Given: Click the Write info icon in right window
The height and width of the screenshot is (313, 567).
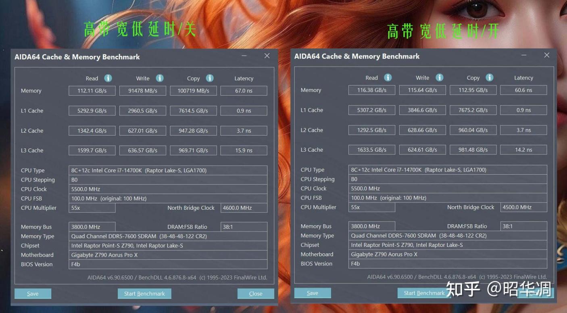Looking at the screenshot, I should [440, 77].
